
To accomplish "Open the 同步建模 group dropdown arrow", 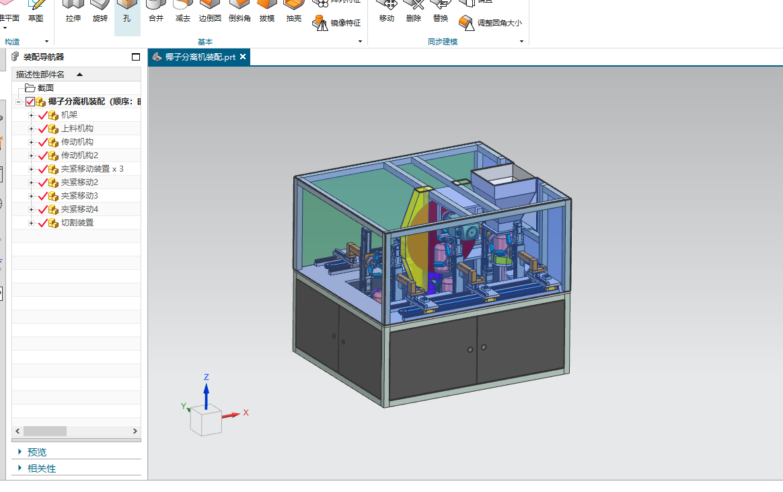I will point(521,42).
